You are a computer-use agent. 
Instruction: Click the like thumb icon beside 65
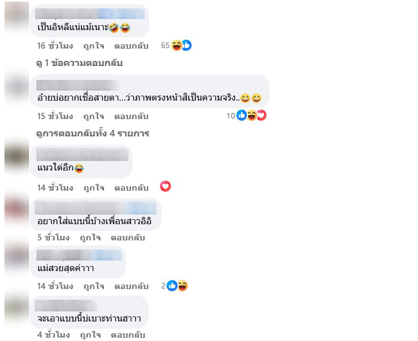click(187, 45)
